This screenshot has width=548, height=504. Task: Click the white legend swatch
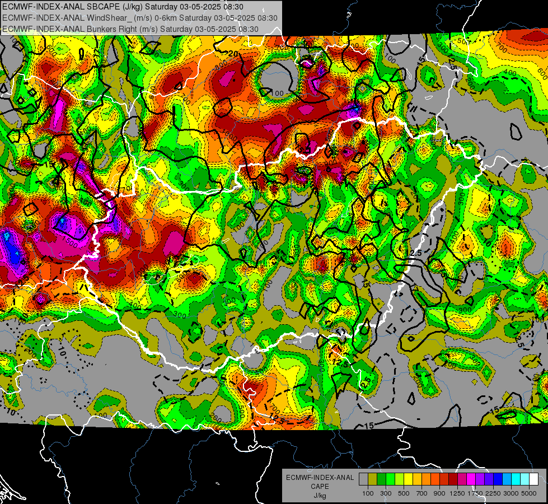(x=534, y=479)
